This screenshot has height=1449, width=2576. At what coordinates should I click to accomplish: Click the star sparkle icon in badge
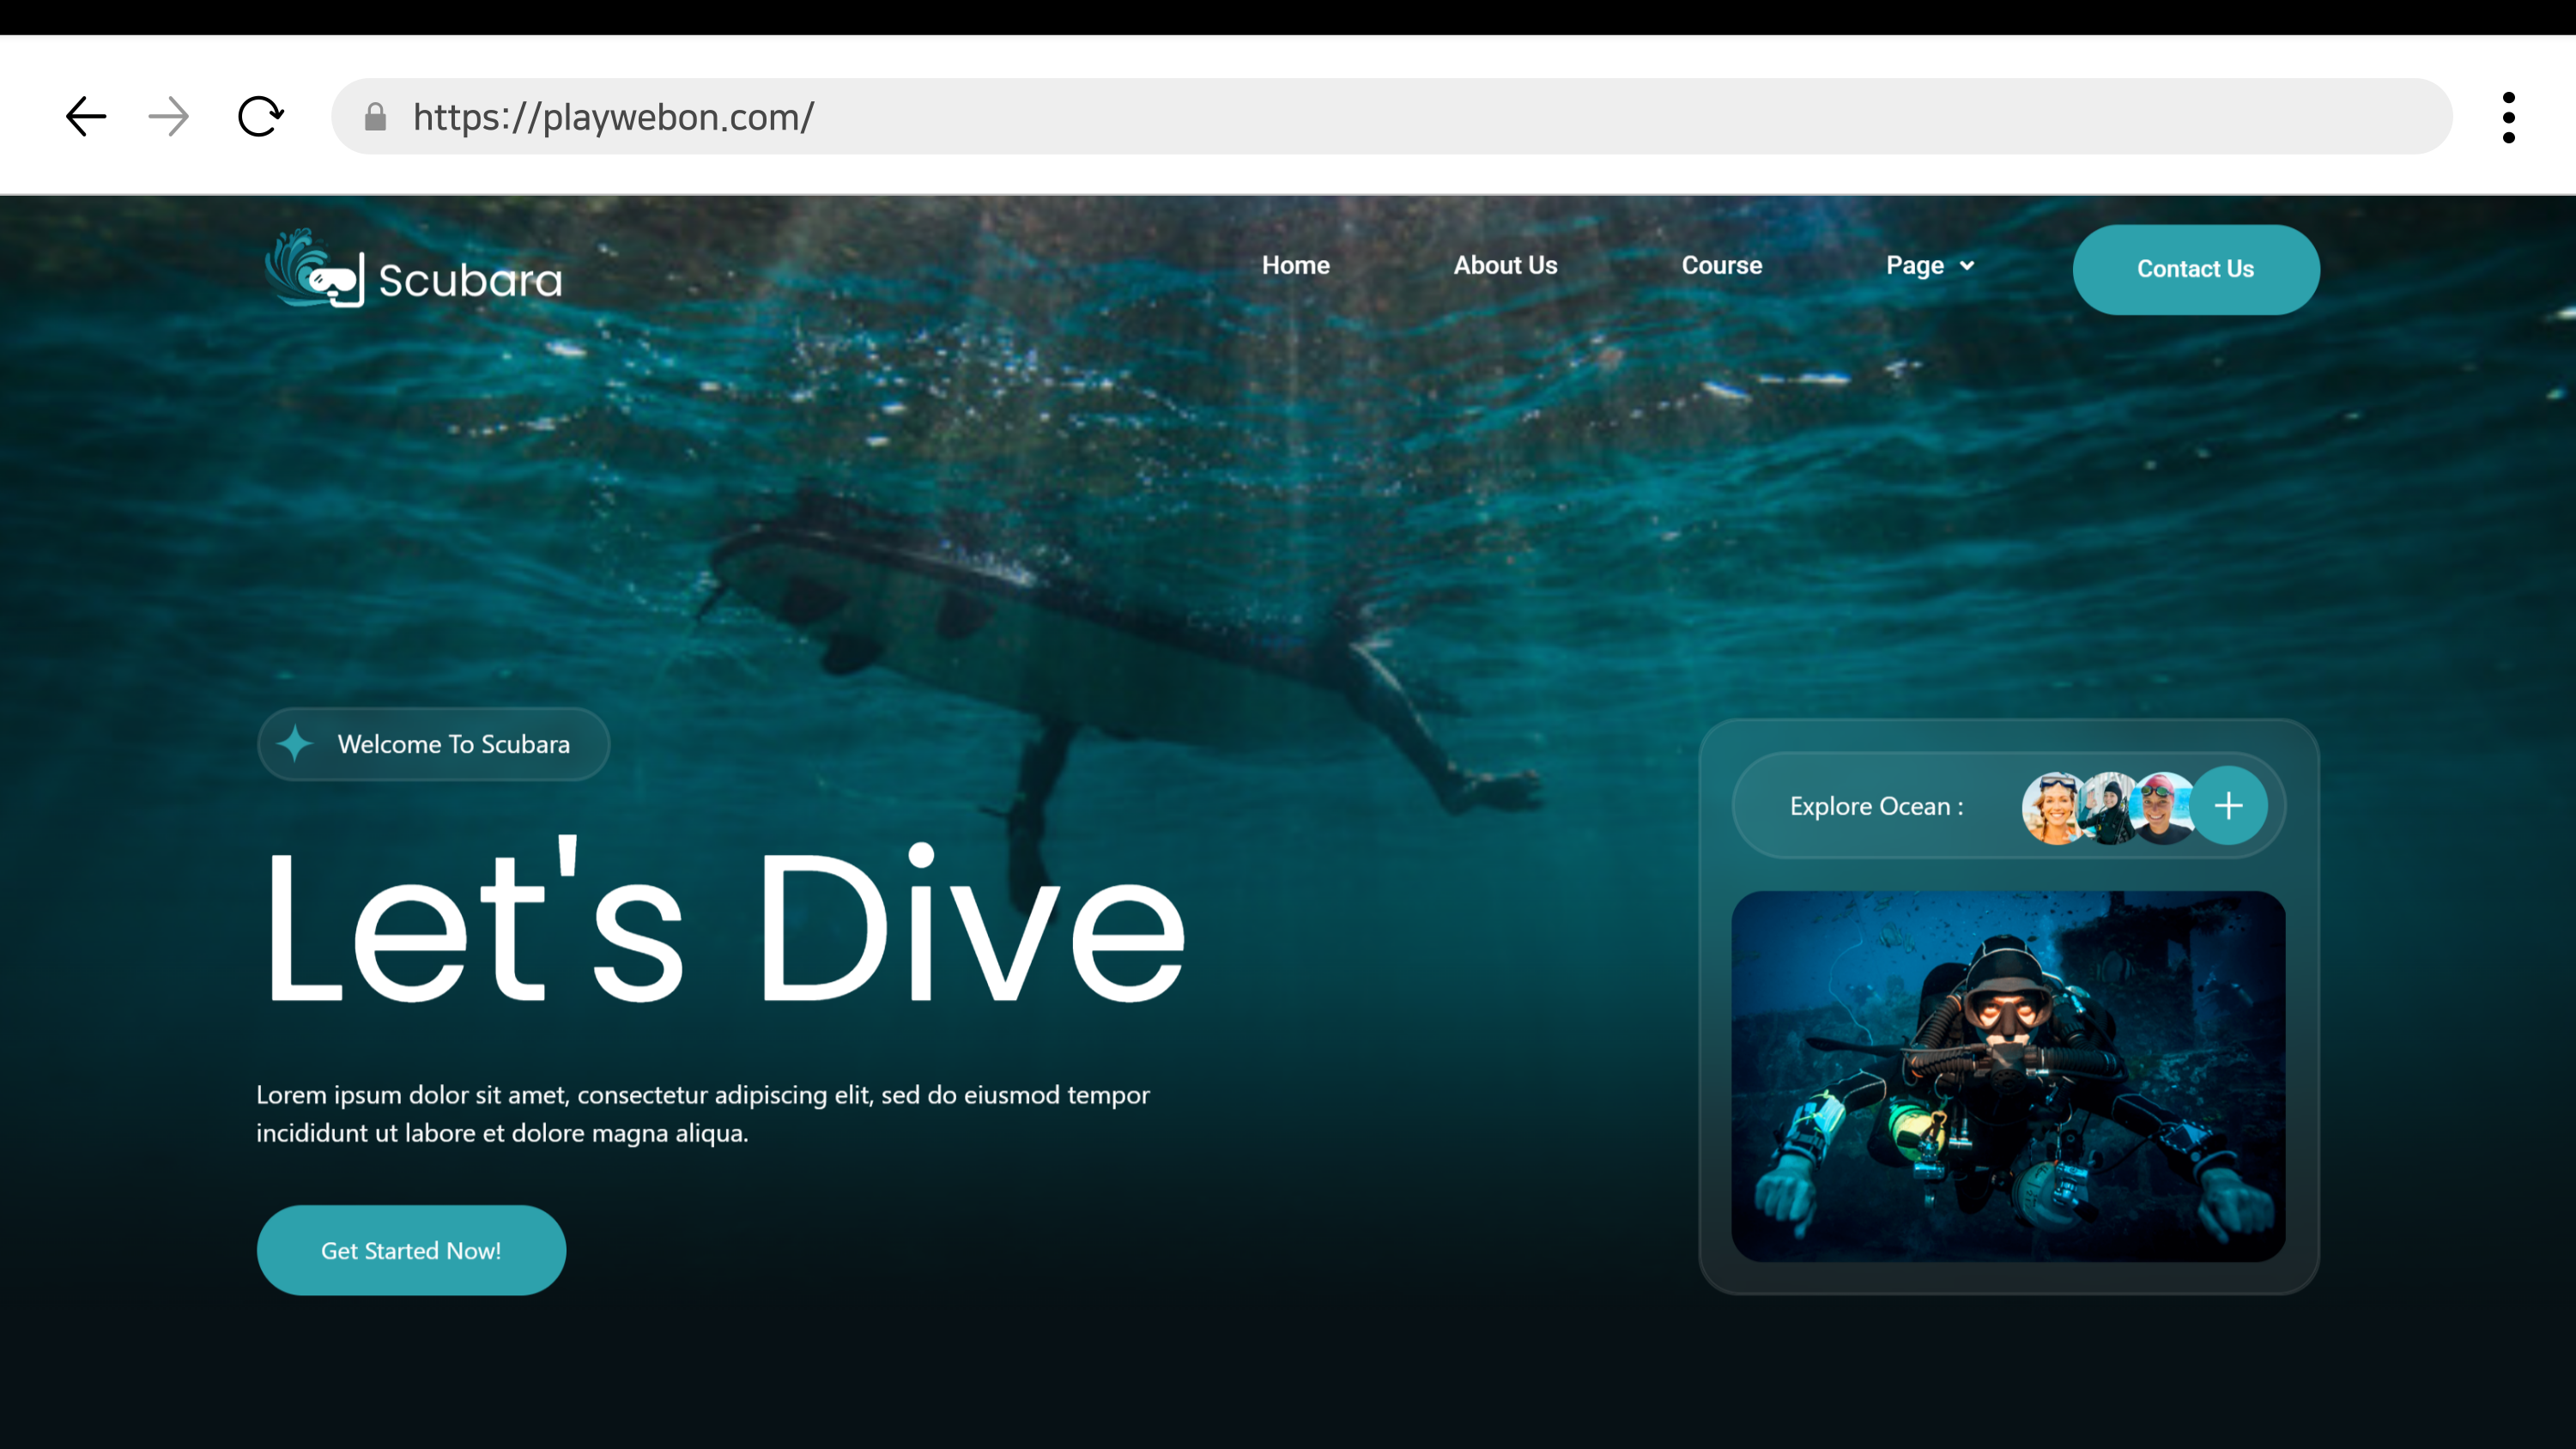tap(295, 744)
